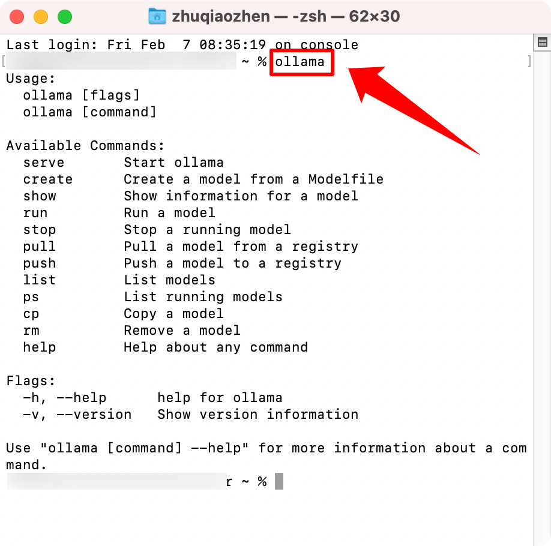Screen dimensions: 551x546
Task: Click 'Pull a model from a registry' text
Action: tap(241, 246)
